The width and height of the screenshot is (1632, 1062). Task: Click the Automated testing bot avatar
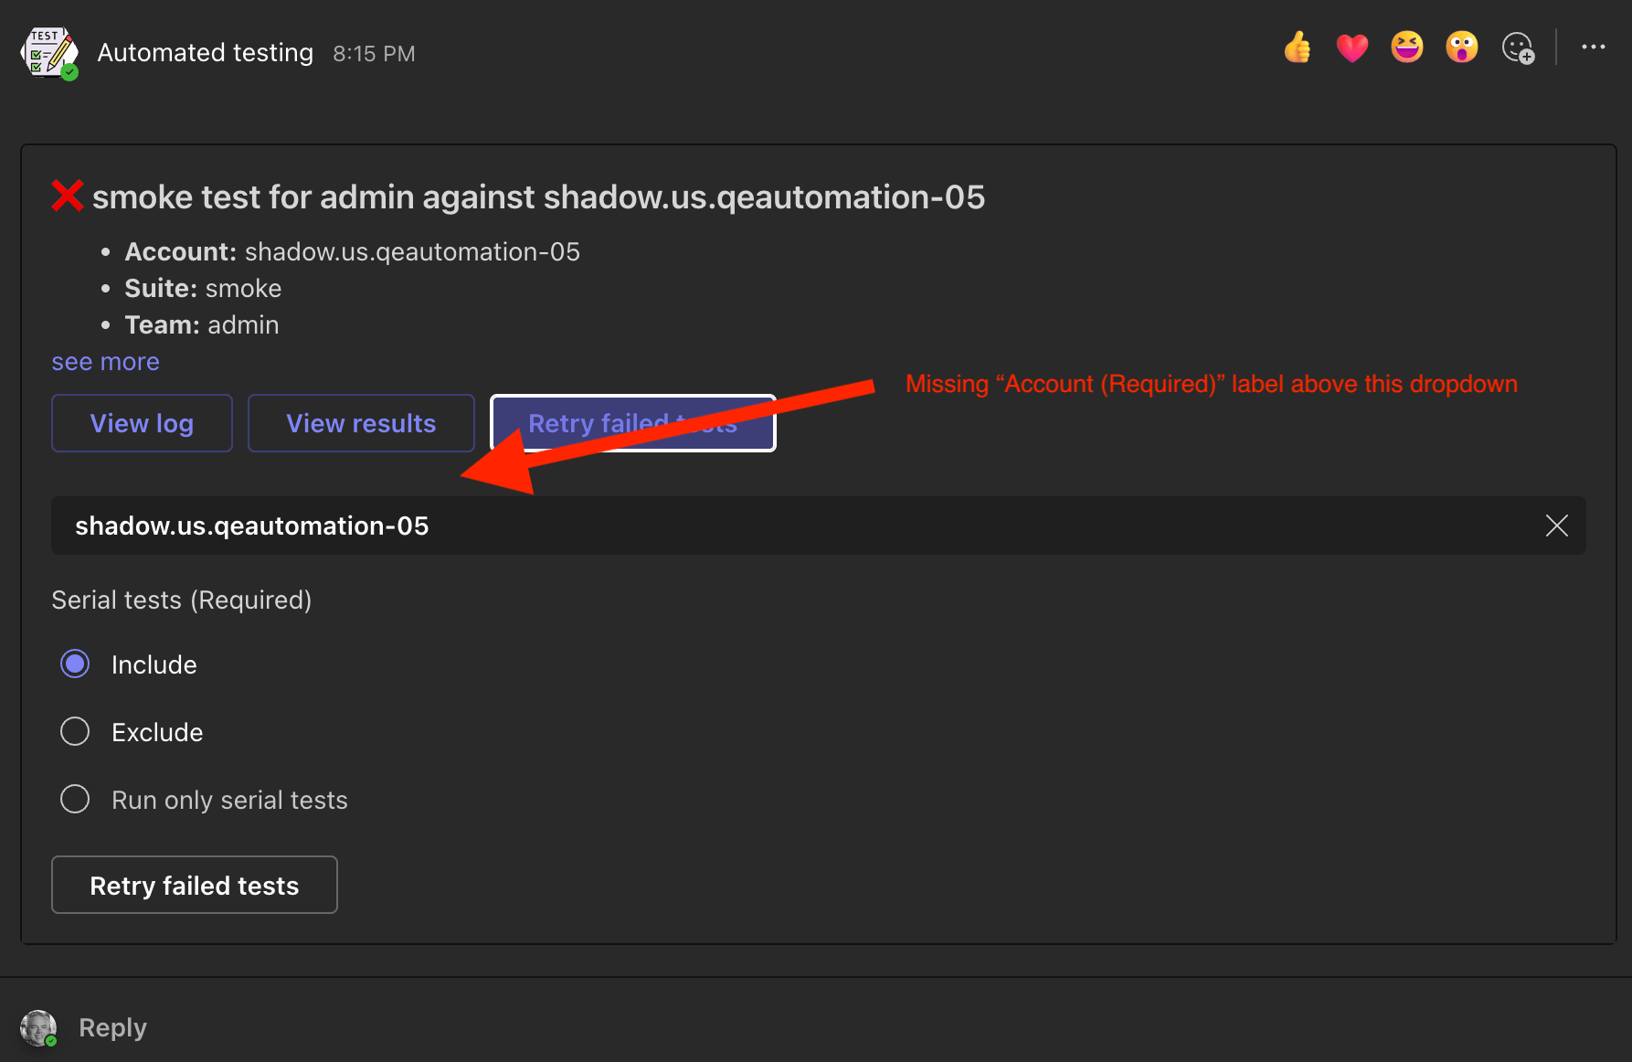tap(48, 52)
